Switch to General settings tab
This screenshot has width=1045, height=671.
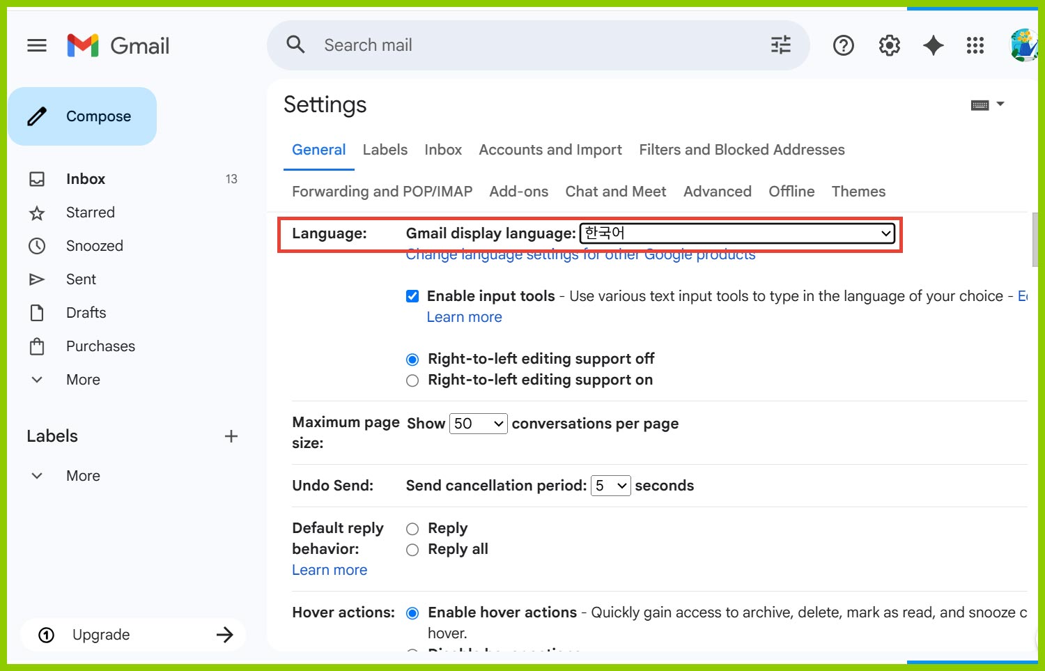[319, 150]
